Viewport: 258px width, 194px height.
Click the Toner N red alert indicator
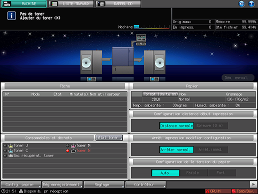67,150
